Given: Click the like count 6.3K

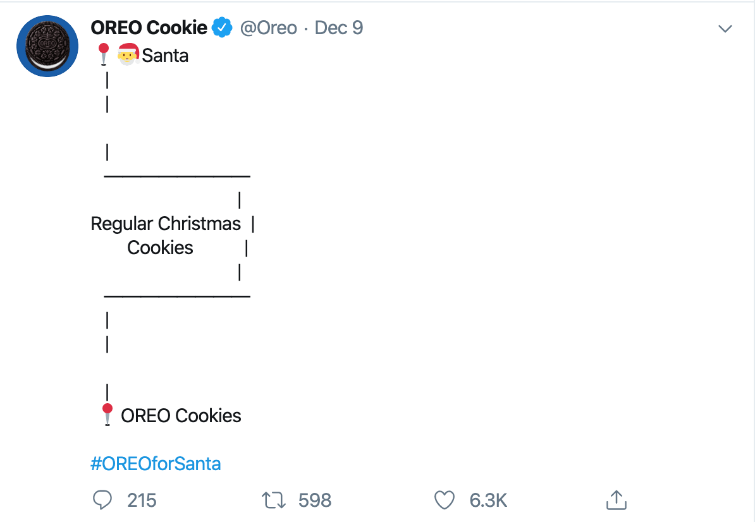Looking at the screenshot, I should pos(488,500).
